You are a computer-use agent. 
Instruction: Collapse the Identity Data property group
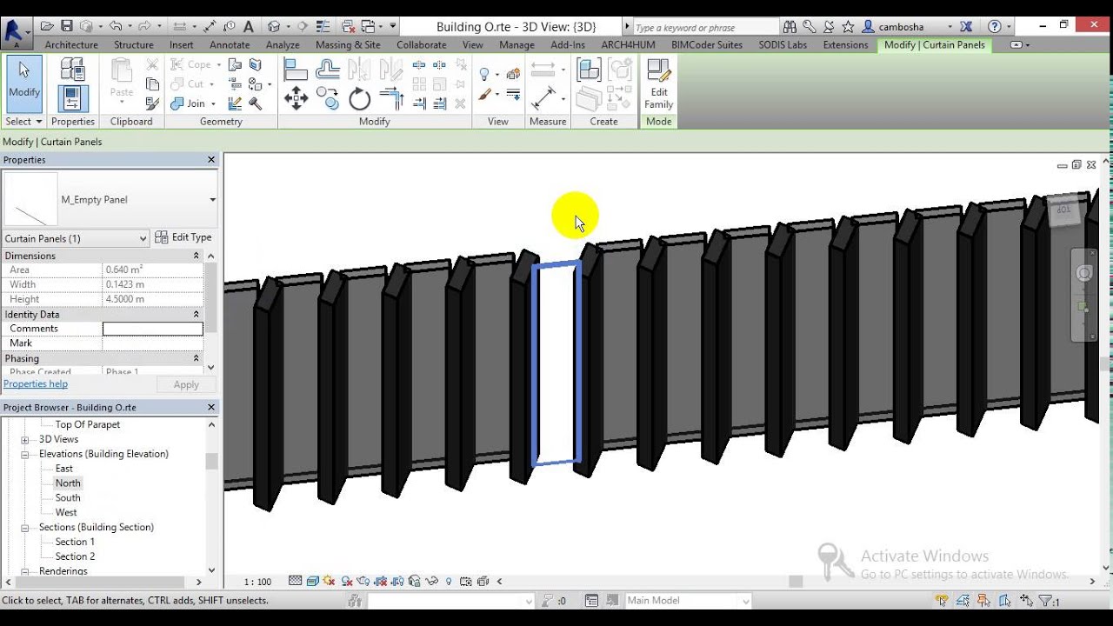(x=196, y=314)
